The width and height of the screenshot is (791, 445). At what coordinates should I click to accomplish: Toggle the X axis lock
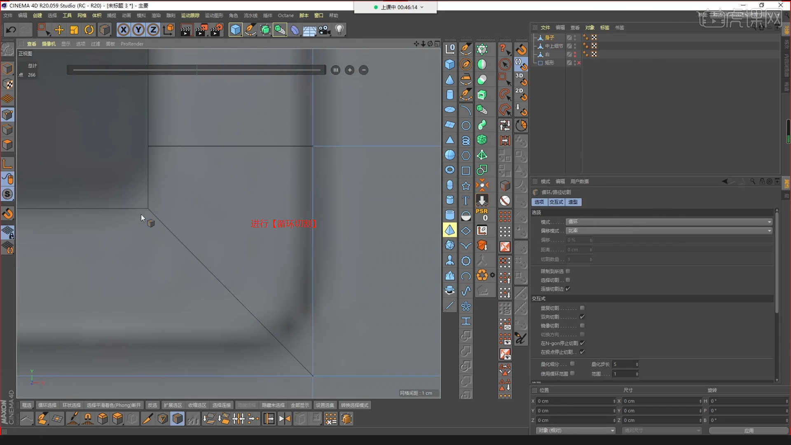click(x=124, y=30)
